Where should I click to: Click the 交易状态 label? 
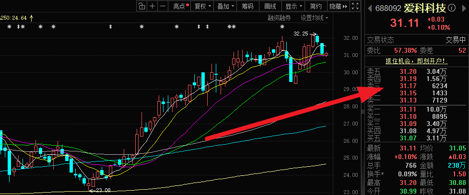[380, 40]
